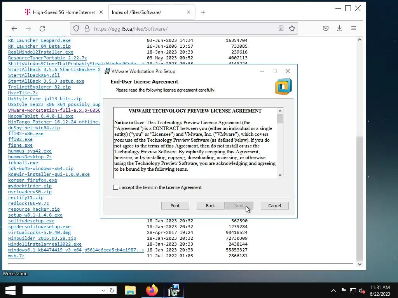Viewport: 398px width, 298px height.
Task: Download resource_hacker.zip
Action: [34, 209]
